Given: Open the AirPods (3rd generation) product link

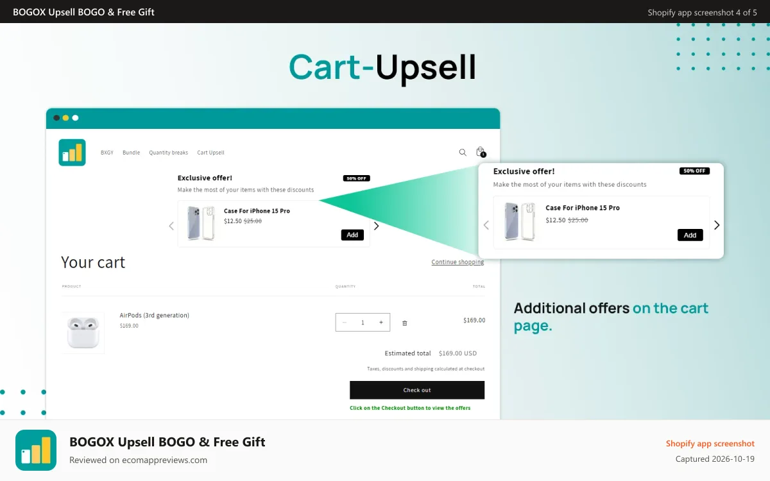Looking at the screenshot, I should [155, 316].
